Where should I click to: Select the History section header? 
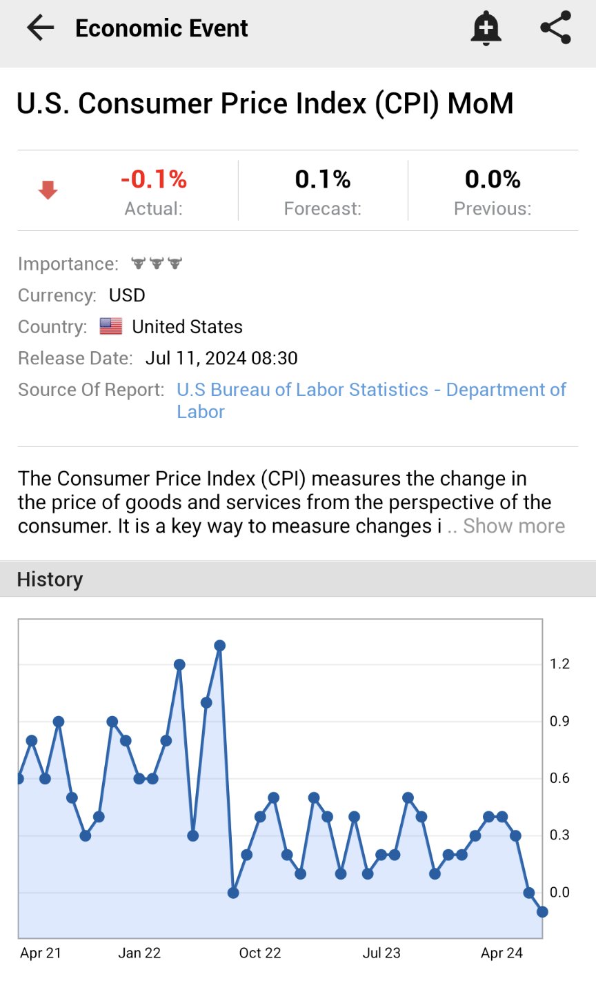(50, 579)
